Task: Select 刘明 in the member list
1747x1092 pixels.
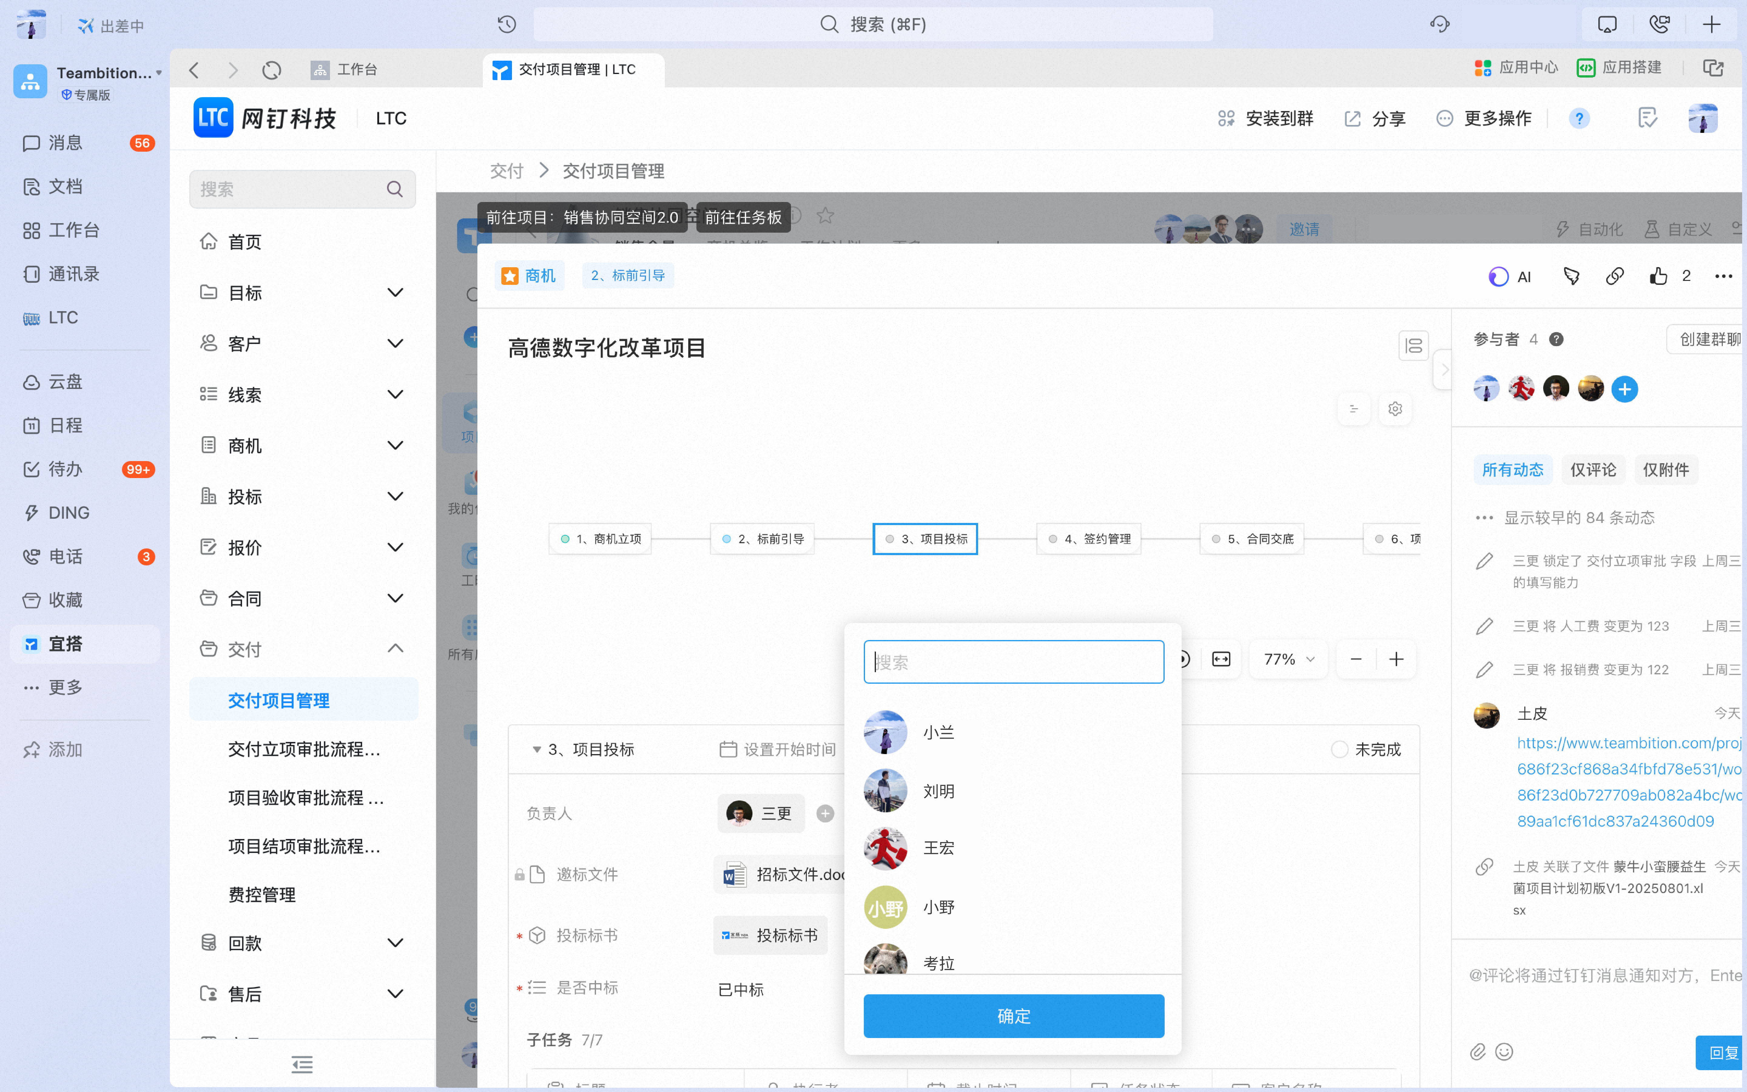Action: [x=1012, y=791]
